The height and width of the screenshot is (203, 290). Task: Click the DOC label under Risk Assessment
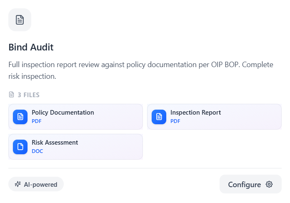(37, 151)
